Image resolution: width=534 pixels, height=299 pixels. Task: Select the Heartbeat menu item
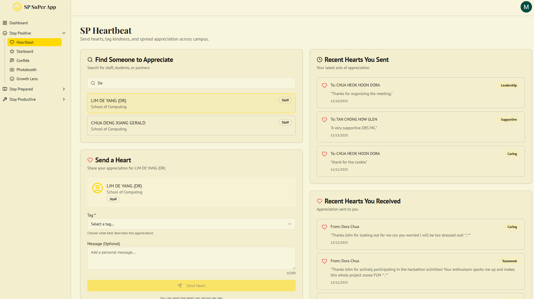[x=34, y=42]
